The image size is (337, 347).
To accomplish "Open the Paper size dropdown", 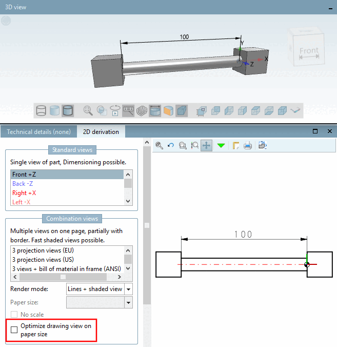I will tap(128, 302).
